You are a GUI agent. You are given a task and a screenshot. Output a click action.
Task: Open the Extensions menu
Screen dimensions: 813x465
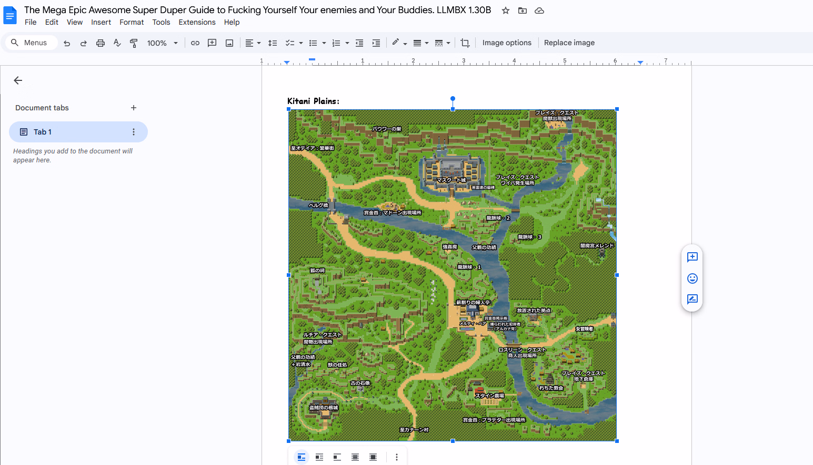[x=197, y=22]
